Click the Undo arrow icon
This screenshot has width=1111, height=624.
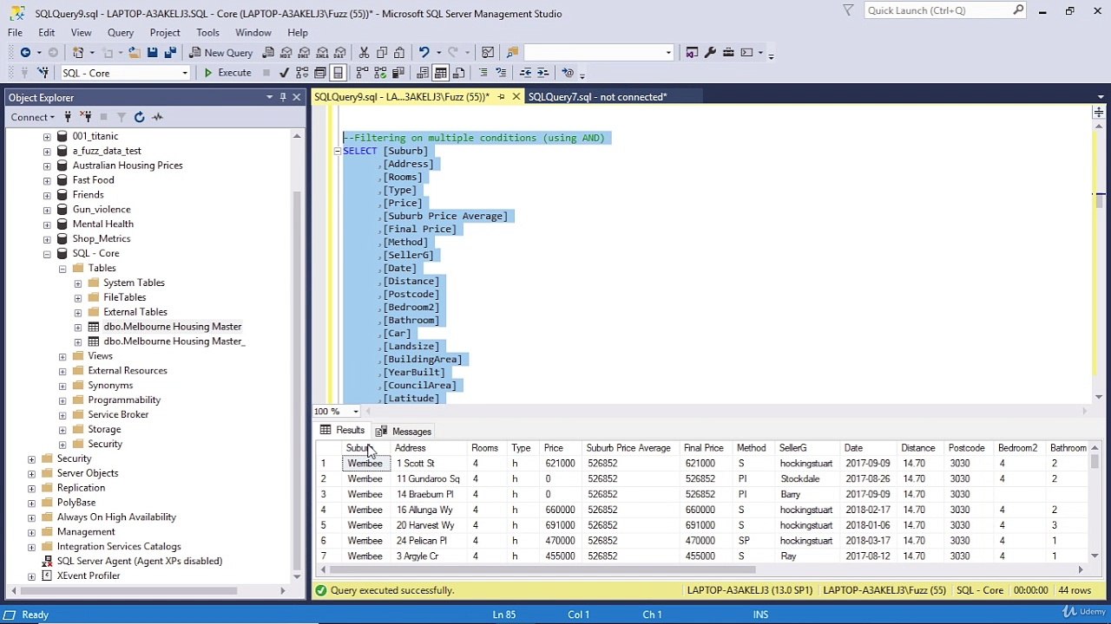click(x=424, y=53)
